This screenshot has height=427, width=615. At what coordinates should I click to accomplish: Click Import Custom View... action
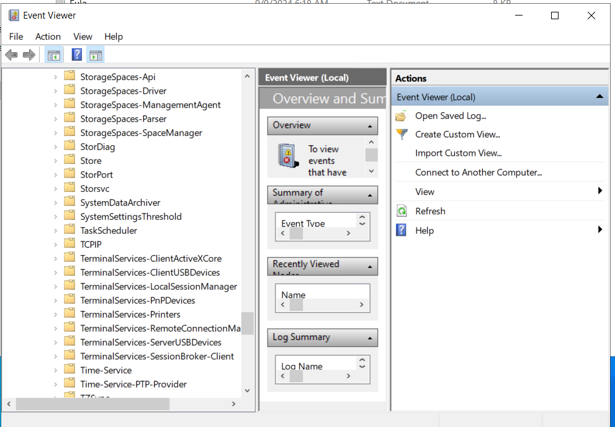[x=459, y=153]
